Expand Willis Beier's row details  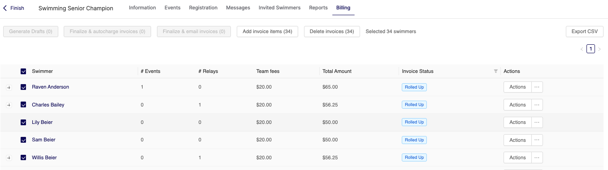point(9,157)
